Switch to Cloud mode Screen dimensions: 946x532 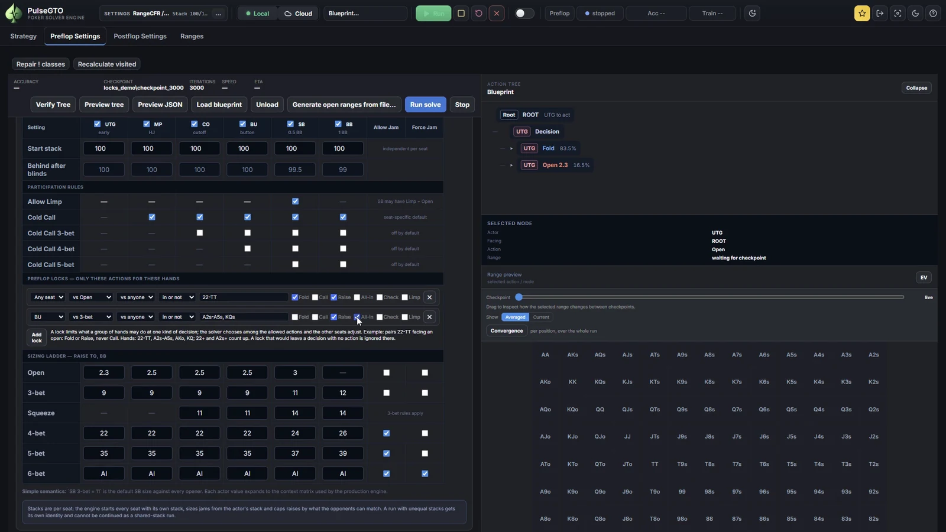coord(298,13)
